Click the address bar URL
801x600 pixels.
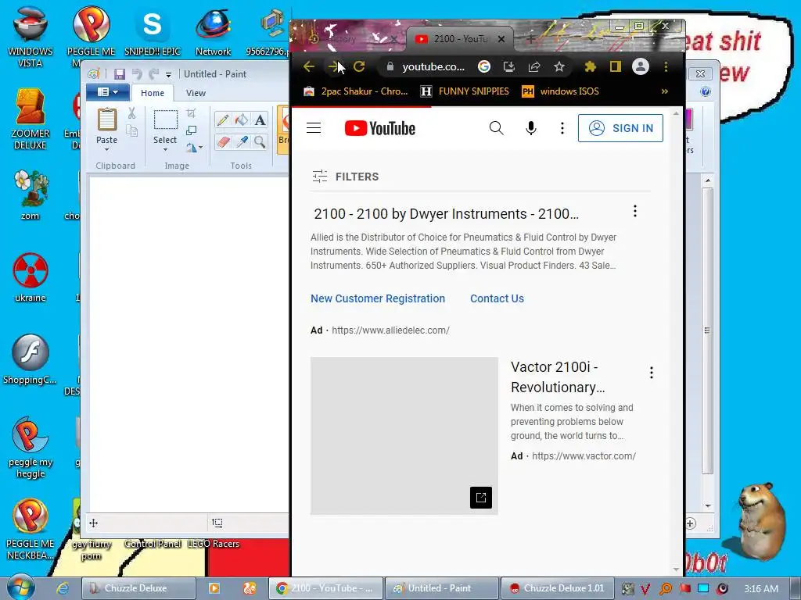click(x=433, y=66)
